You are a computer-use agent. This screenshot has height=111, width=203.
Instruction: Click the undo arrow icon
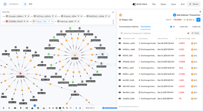coord(49,108)
